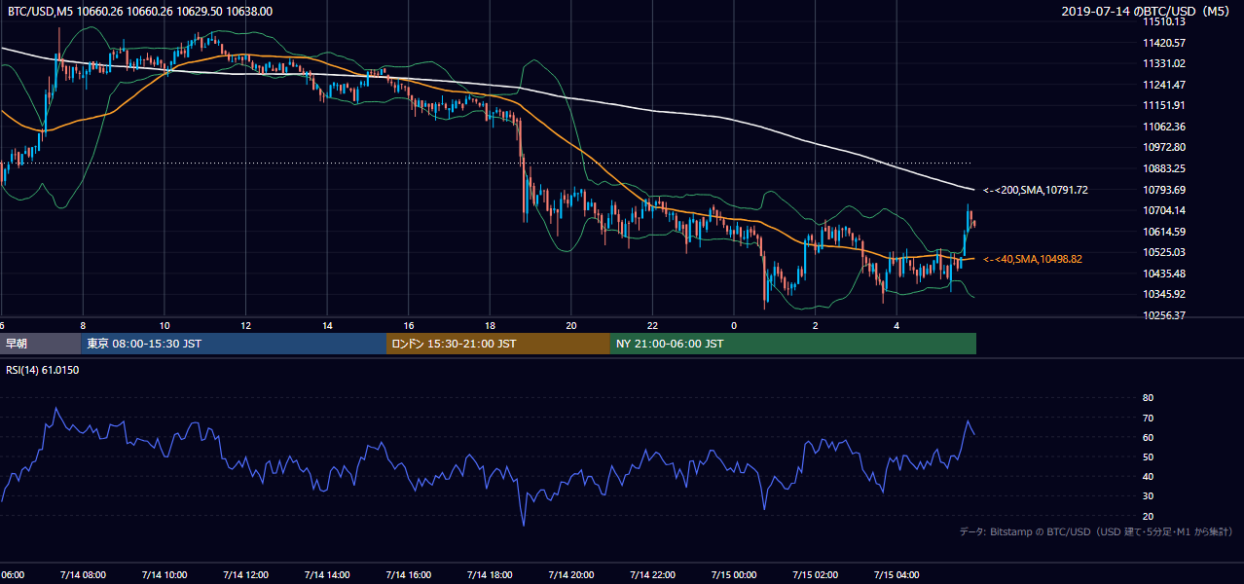The width and height of the screenshot is (1244, 584).
Task: Click bottom time label 7/14 18:00
Action: click(490, 575)
